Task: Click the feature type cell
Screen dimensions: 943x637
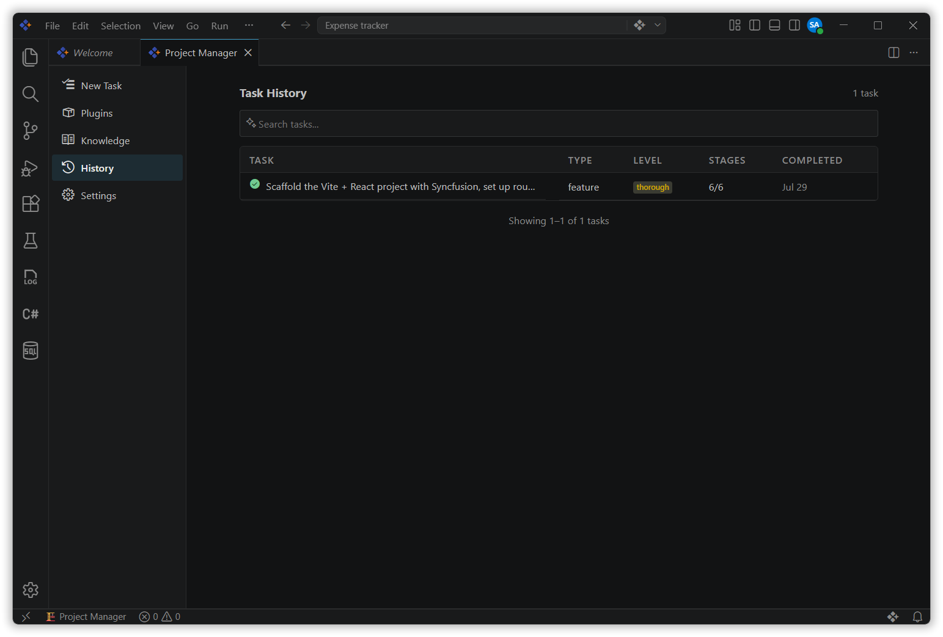Action: coord(583,187)
